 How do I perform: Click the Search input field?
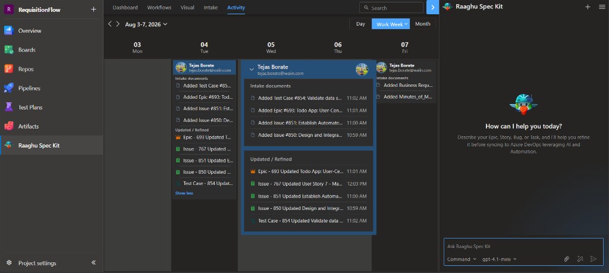point(391,7)
